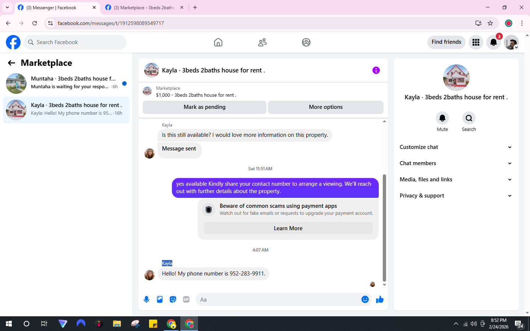The image size is (530, 331).
Task: Open the install app icon in address bar
Action: (x=478, y=23)
